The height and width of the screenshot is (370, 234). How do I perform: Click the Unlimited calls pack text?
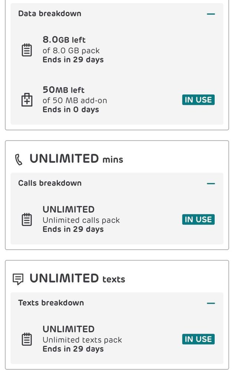pos(81,220)
